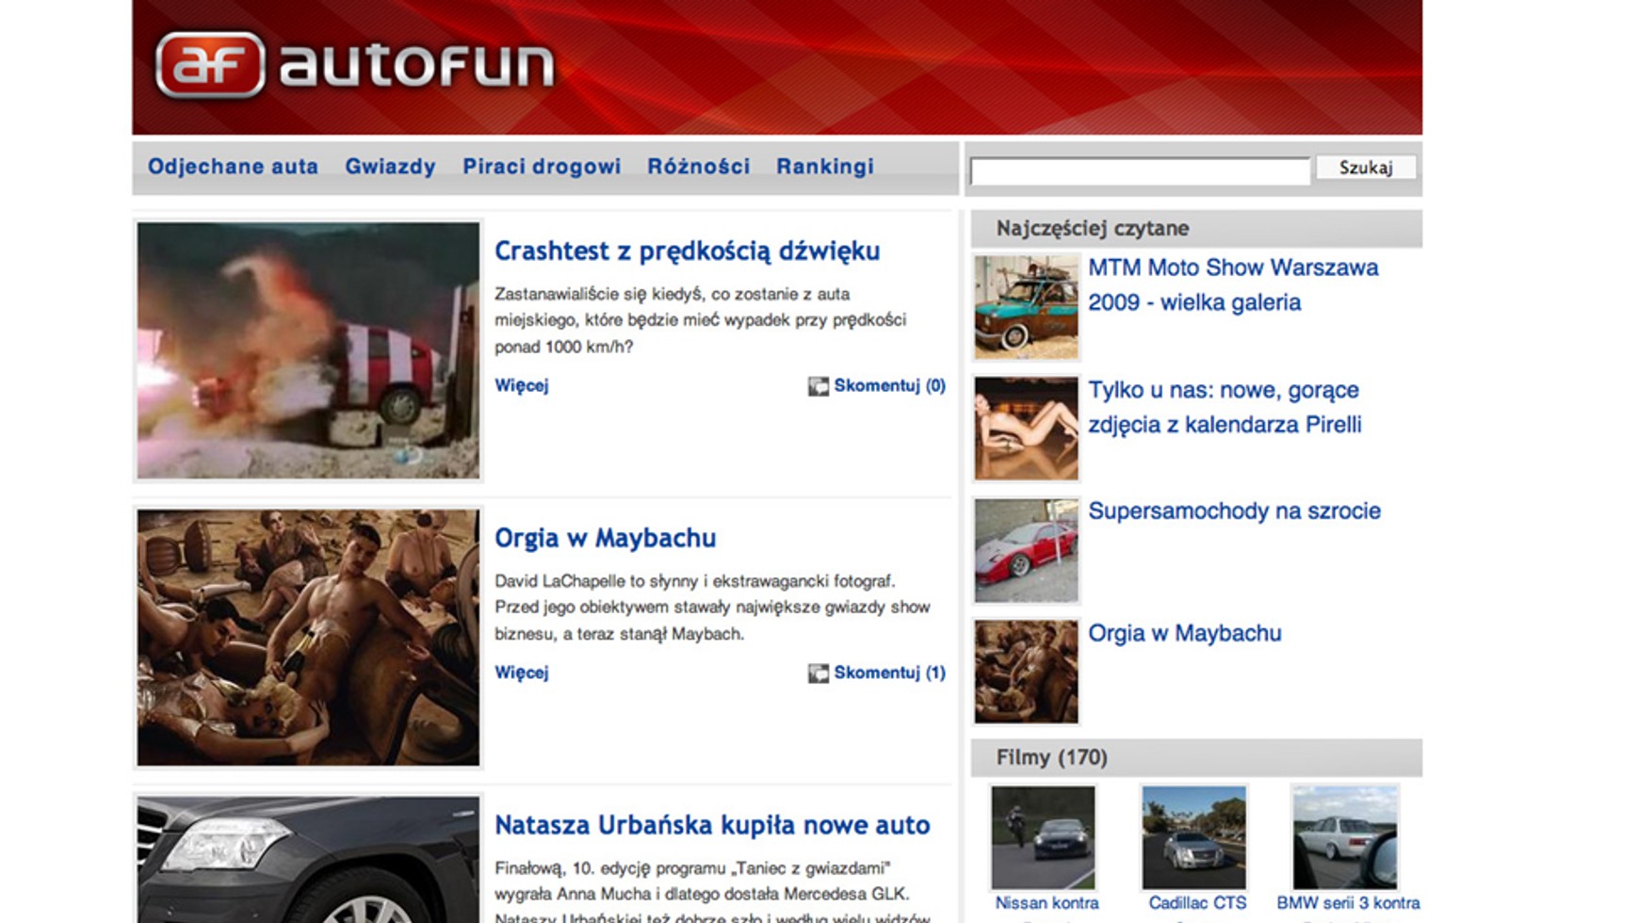This screenshot has width=1639, height=923.
Task: Open MTM Moto Show Warszawa 2009 gallery link
Action: pos(1232,284)
